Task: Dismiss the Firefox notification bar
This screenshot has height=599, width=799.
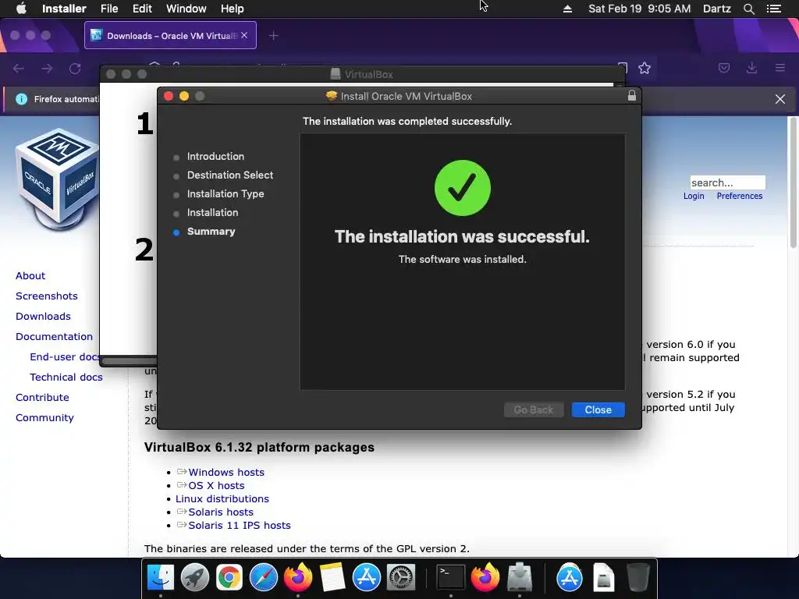Action: click(x=780, y=99)
